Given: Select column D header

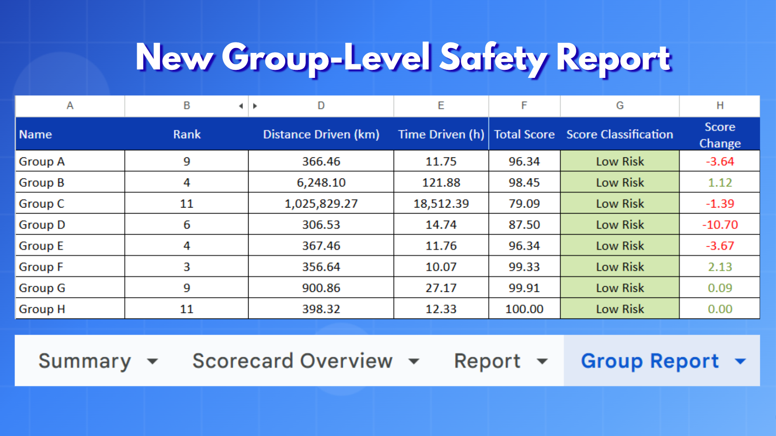Looking at the screenshot, I should click(x=321, y=106).
